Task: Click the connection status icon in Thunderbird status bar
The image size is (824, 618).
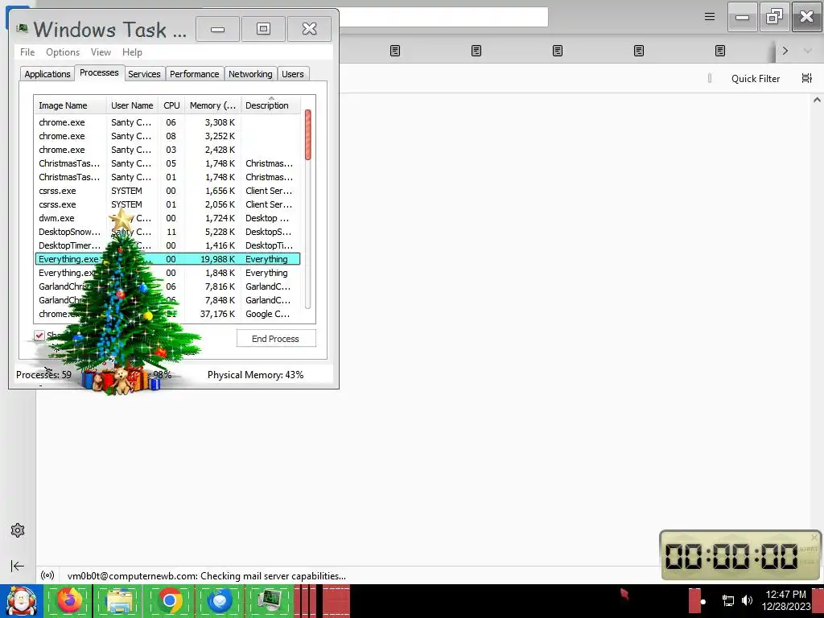Action: coord(47,575)
